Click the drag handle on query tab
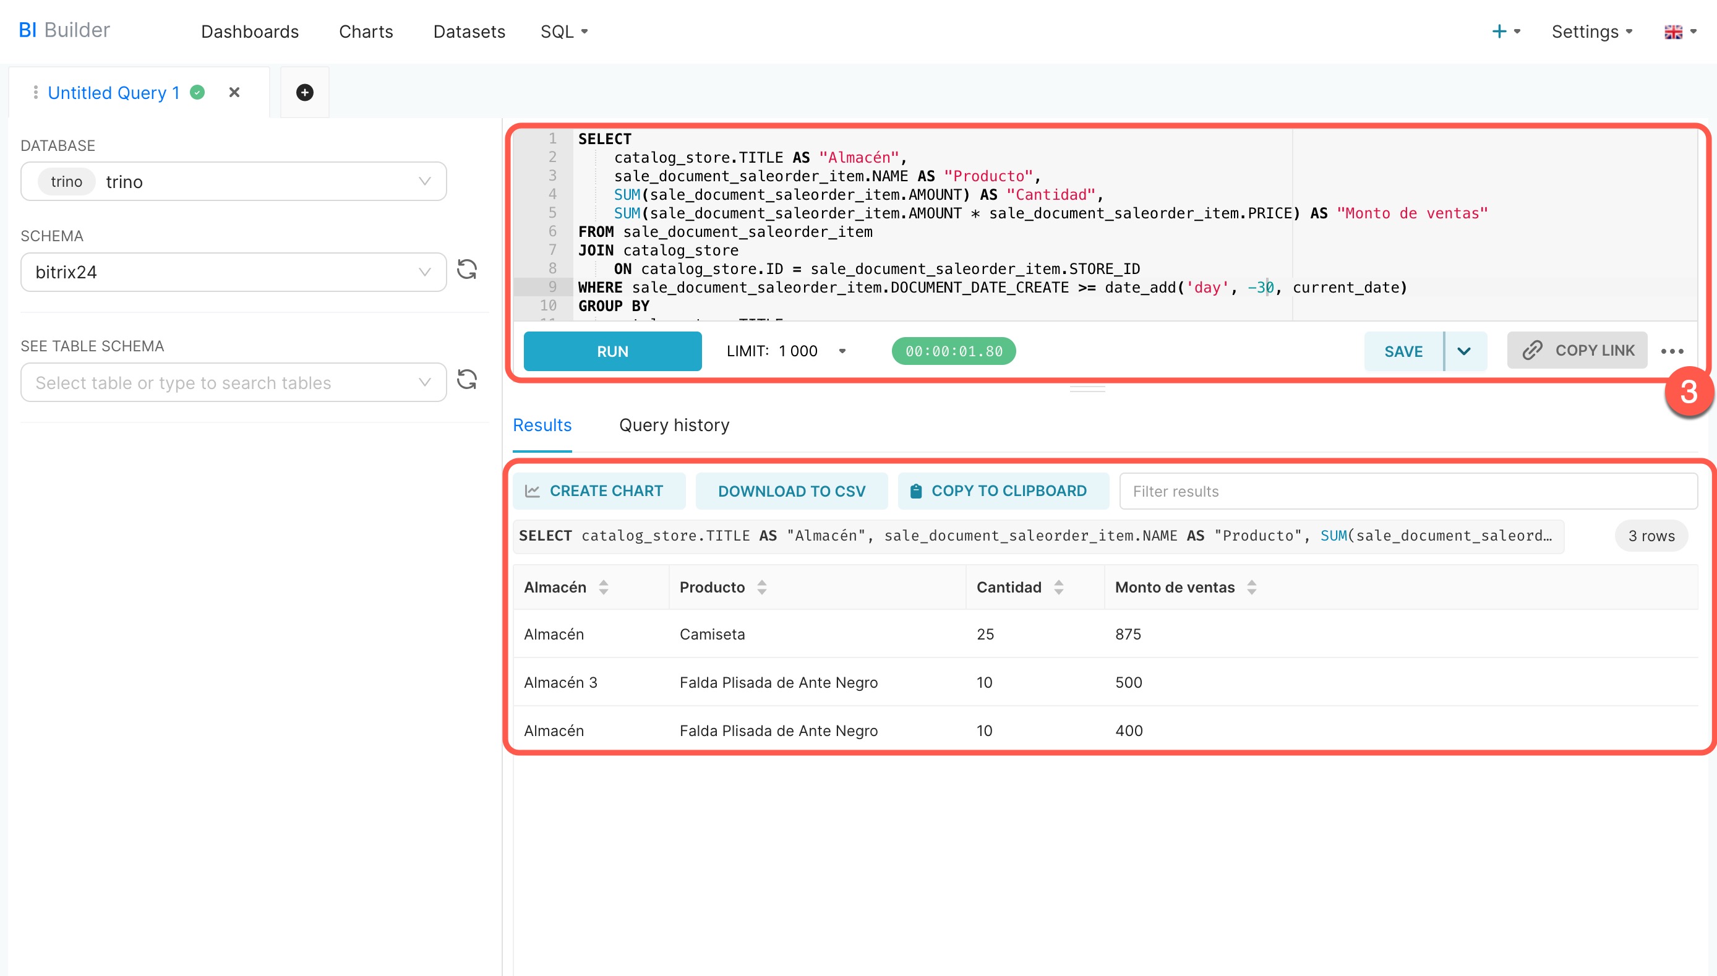Viewport: 1717px width, 976px height. pos(35,93)
